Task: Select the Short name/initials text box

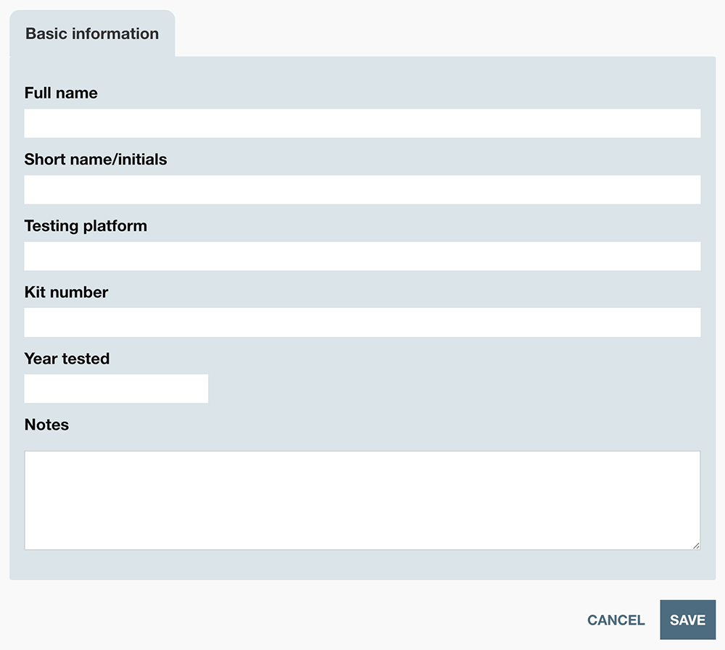Action: click(362, 189)
